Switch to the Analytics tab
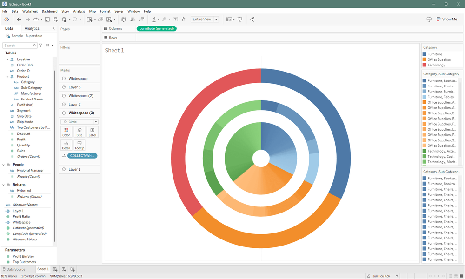Screen dimensions: 465x279 point(32,28)
